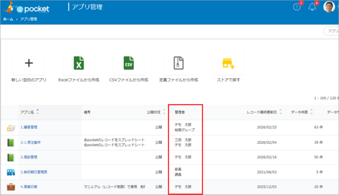Image resolution: width=339 pixels, height=195 pixels.
Task: Click the briefcase icon for 4.営業日報
Action: click(11, 186)
